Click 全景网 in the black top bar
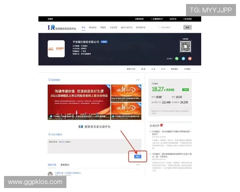240x192 pixels. coord(50,19)
